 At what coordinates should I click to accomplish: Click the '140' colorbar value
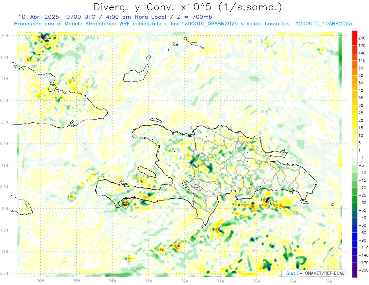[363, 53]
